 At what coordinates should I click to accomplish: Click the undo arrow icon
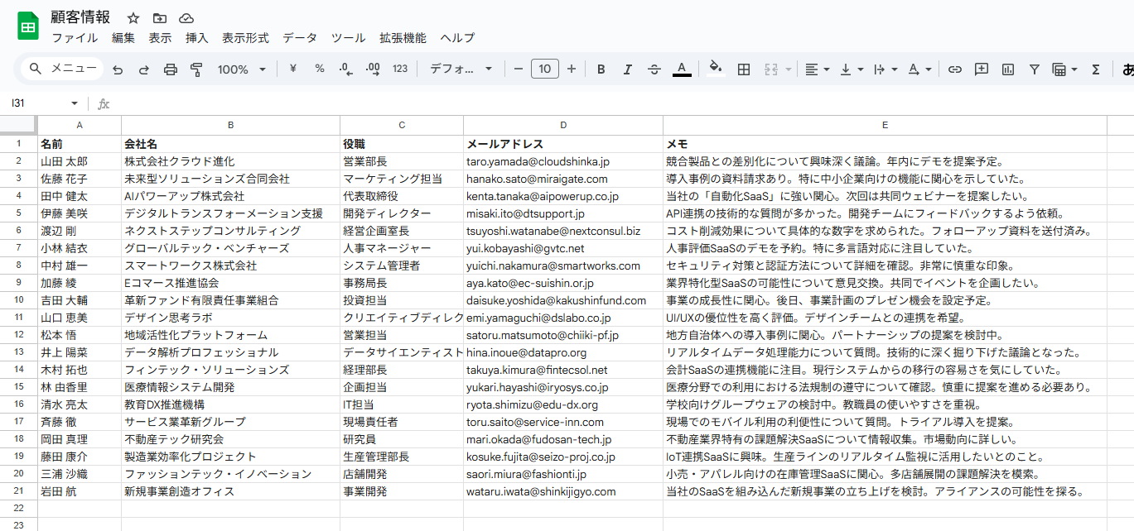(118, 69)
